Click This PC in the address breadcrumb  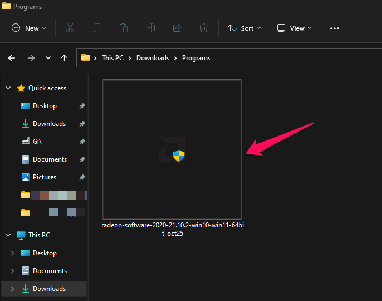tap(113, 58)
